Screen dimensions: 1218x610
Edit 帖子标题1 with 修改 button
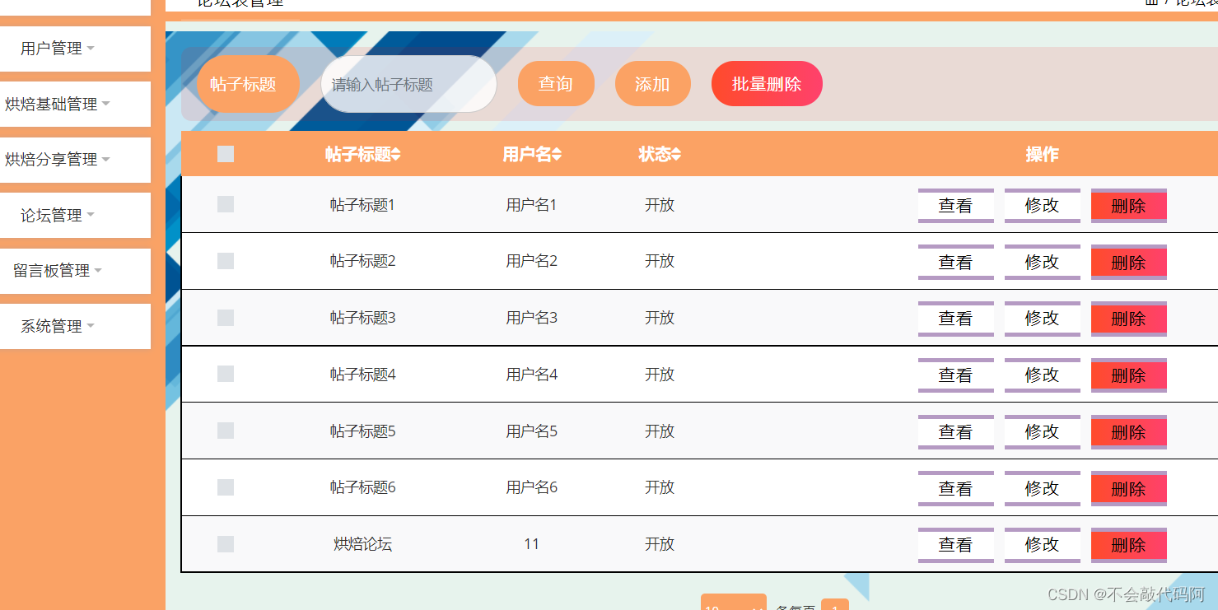(x=1043, y=206)
